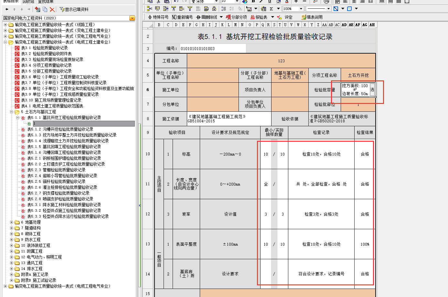Collapse the 5 土石方与基坑工程 folder

[x=11, y=112]
